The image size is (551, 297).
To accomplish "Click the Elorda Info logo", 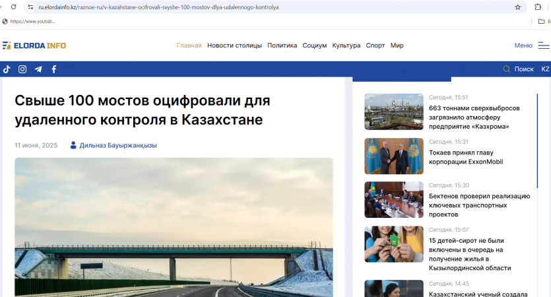I will [34, 46].
